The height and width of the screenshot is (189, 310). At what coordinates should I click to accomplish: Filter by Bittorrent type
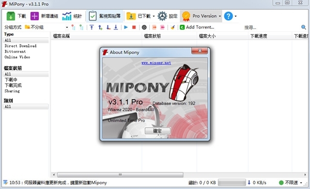click(15, 52)
